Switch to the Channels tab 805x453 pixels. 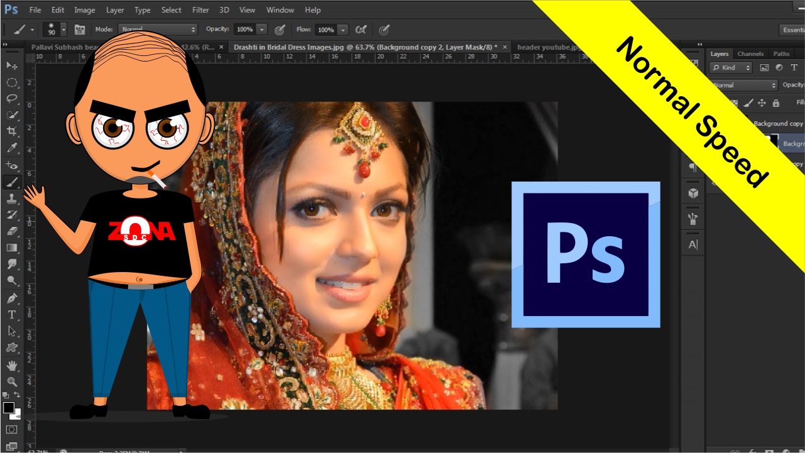click(750, 54)
